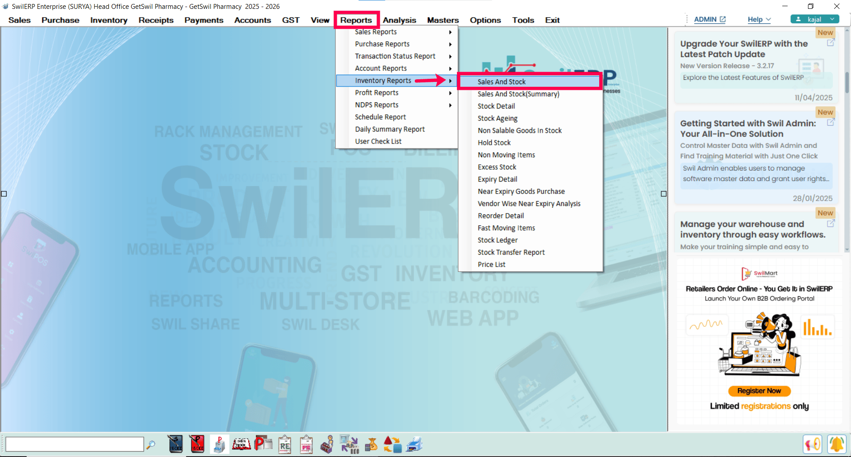Click the megaphone announcement icon
This screenshot has width=851, height=457.
812,444
